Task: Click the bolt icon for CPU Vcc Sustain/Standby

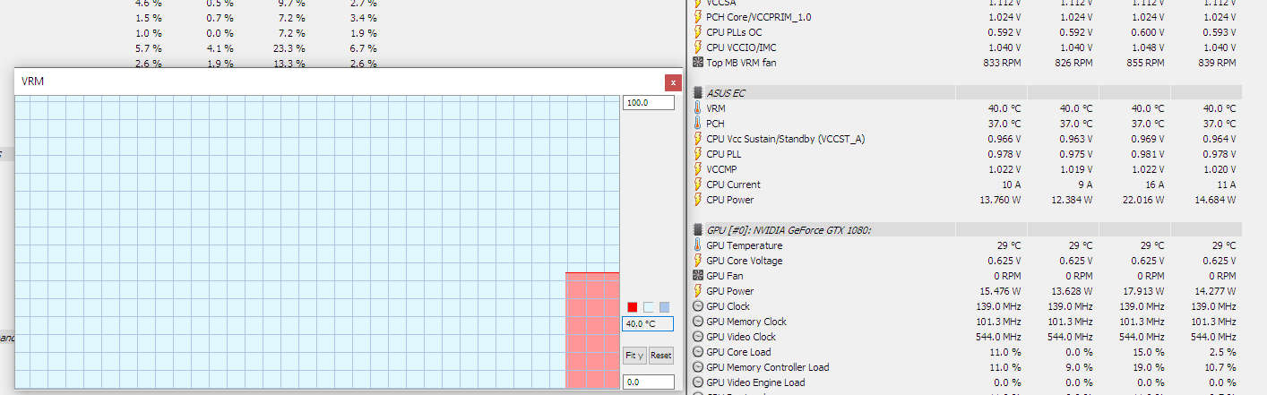Action: point(698,139)
